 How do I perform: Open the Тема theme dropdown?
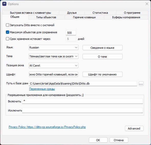click(x=53, y=56)
